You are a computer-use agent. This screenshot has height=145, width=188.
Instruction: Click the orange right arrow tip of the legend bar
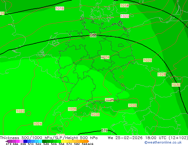[x=88, y=141]
